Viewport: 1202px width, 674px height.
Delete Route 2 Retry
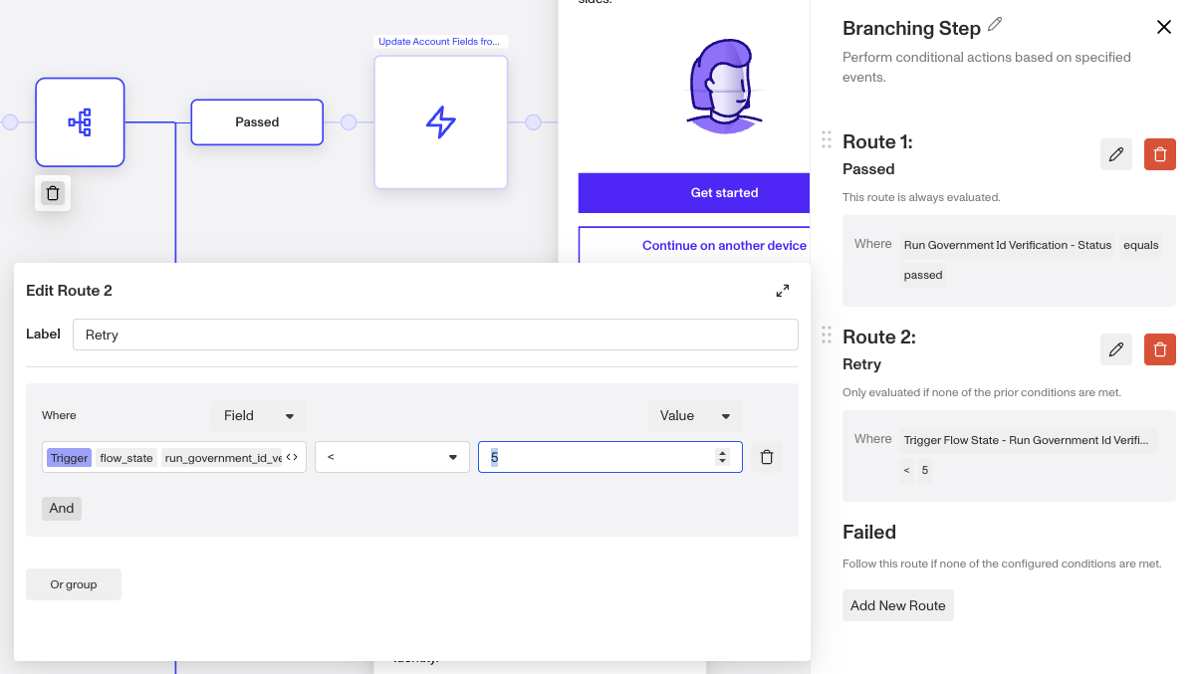[x=1160, y=349]
